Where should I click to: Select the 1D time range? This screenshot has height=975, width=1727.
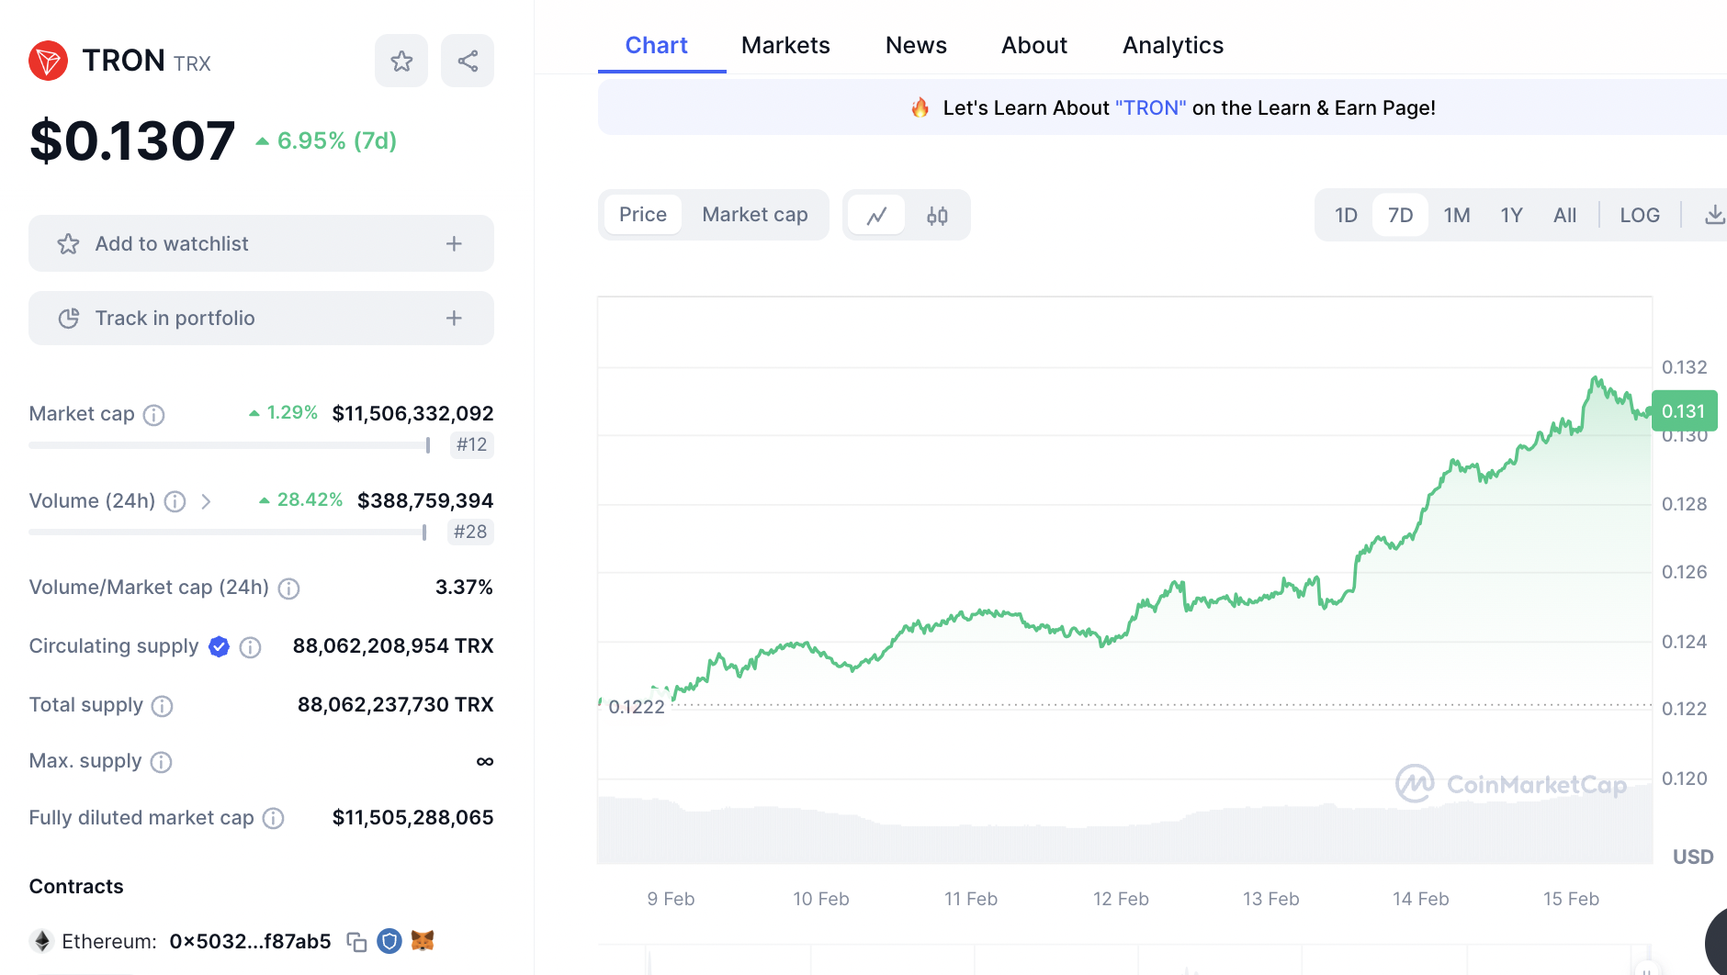pos(1346,216)
